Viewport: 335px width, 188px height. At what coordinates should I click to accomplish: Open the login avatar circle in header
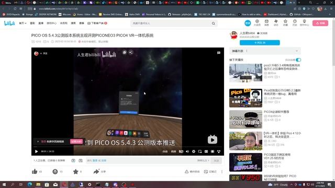click(248, 23)
